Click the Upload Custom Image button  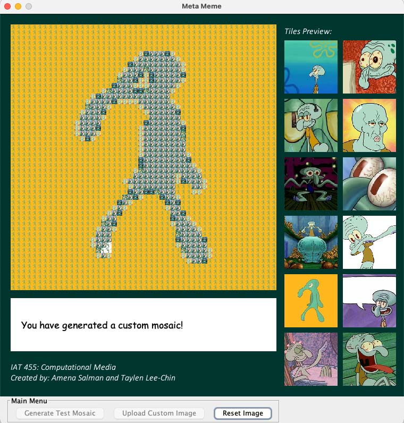pyautogui.click(x=159, y=413)
